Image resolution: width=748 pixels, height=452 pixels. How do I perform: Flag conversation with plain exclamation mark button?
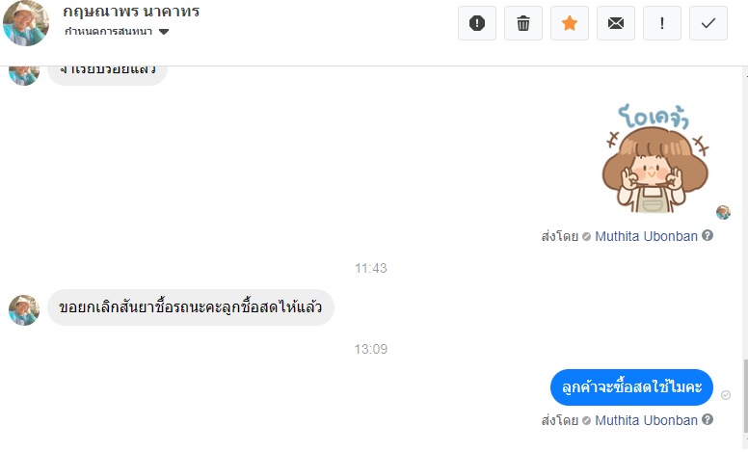662,23
